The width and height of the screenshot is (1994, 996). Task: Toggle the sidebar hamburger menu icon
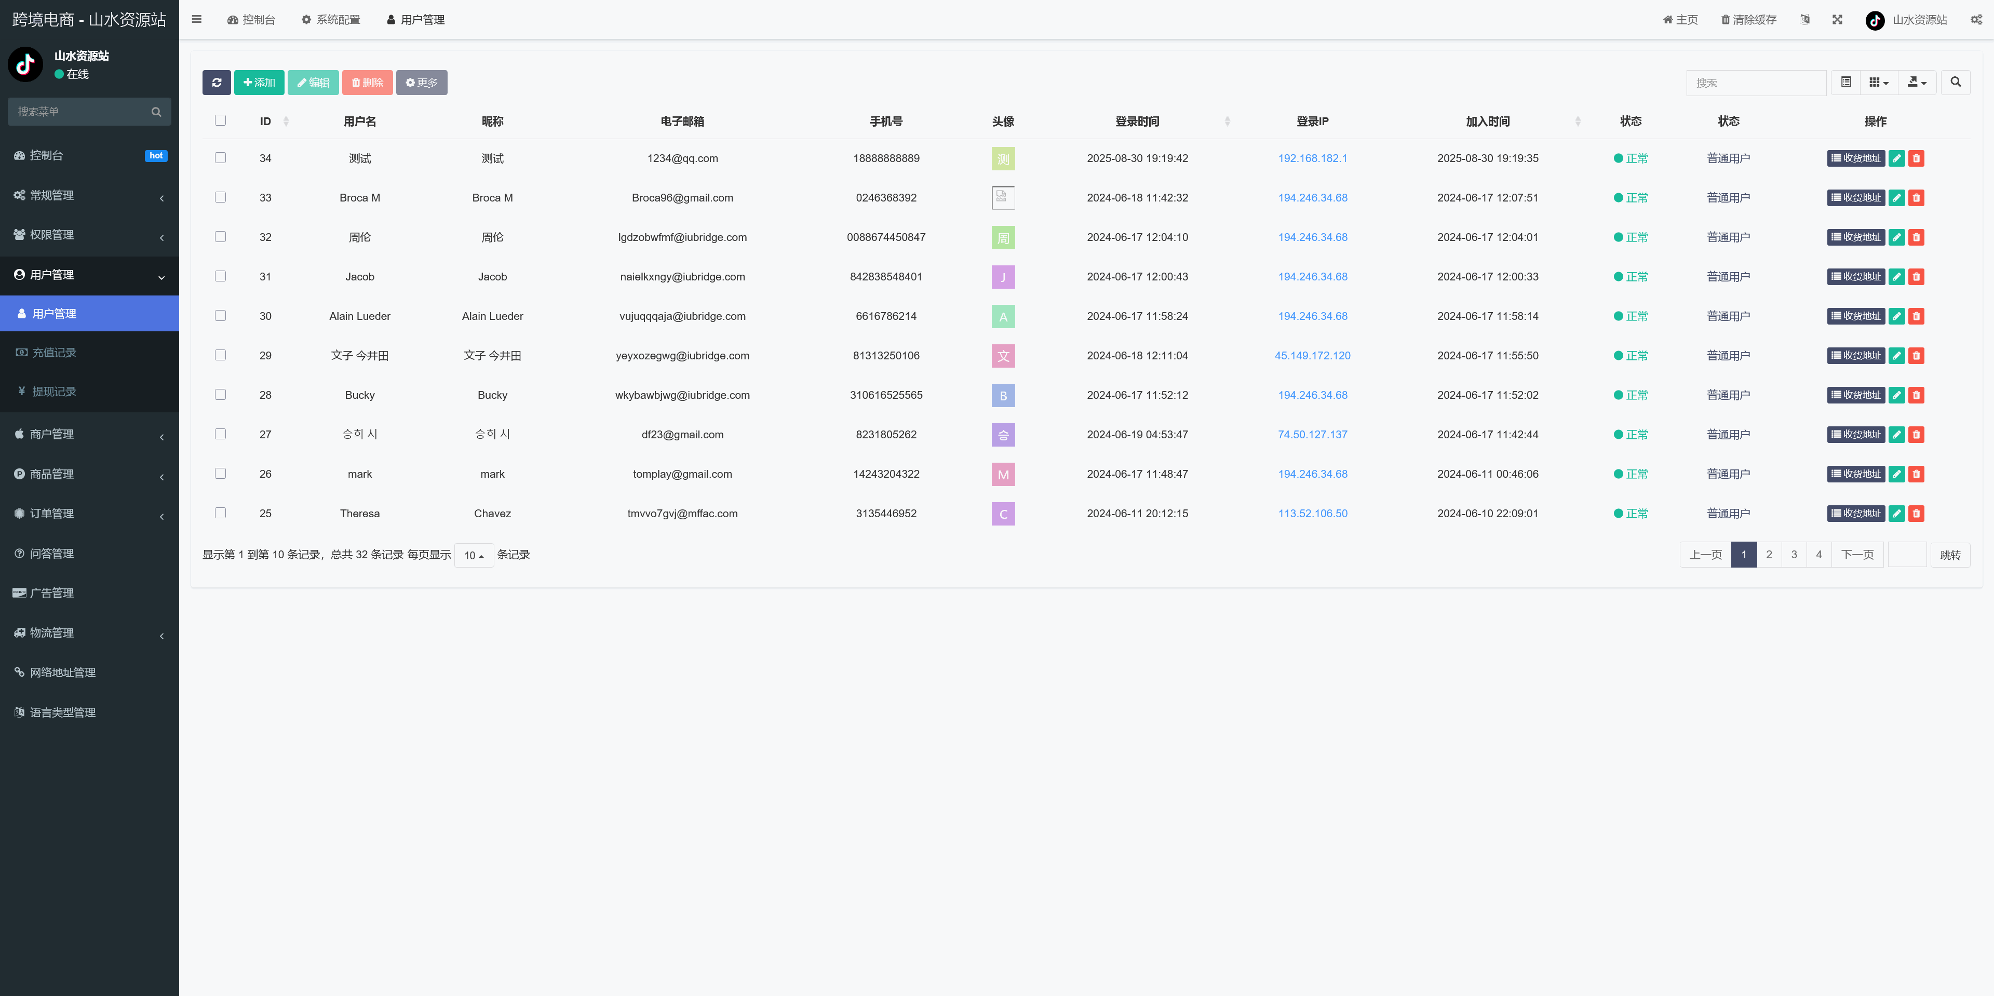[x=197, y=19]
